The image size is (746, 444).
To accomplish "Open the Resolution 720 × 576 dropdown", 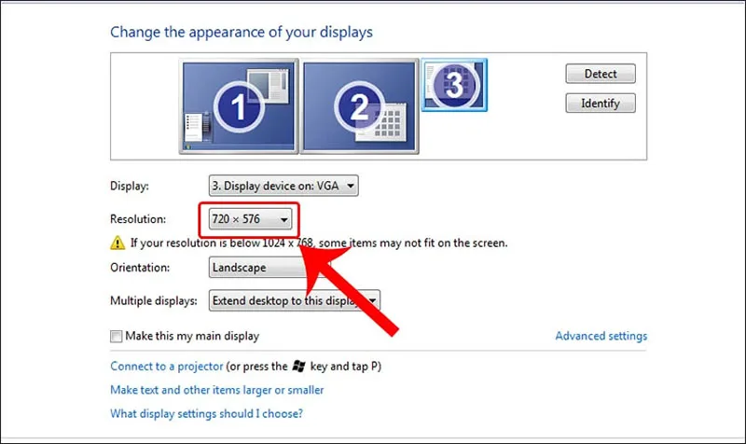I will (x=250, y=219).
